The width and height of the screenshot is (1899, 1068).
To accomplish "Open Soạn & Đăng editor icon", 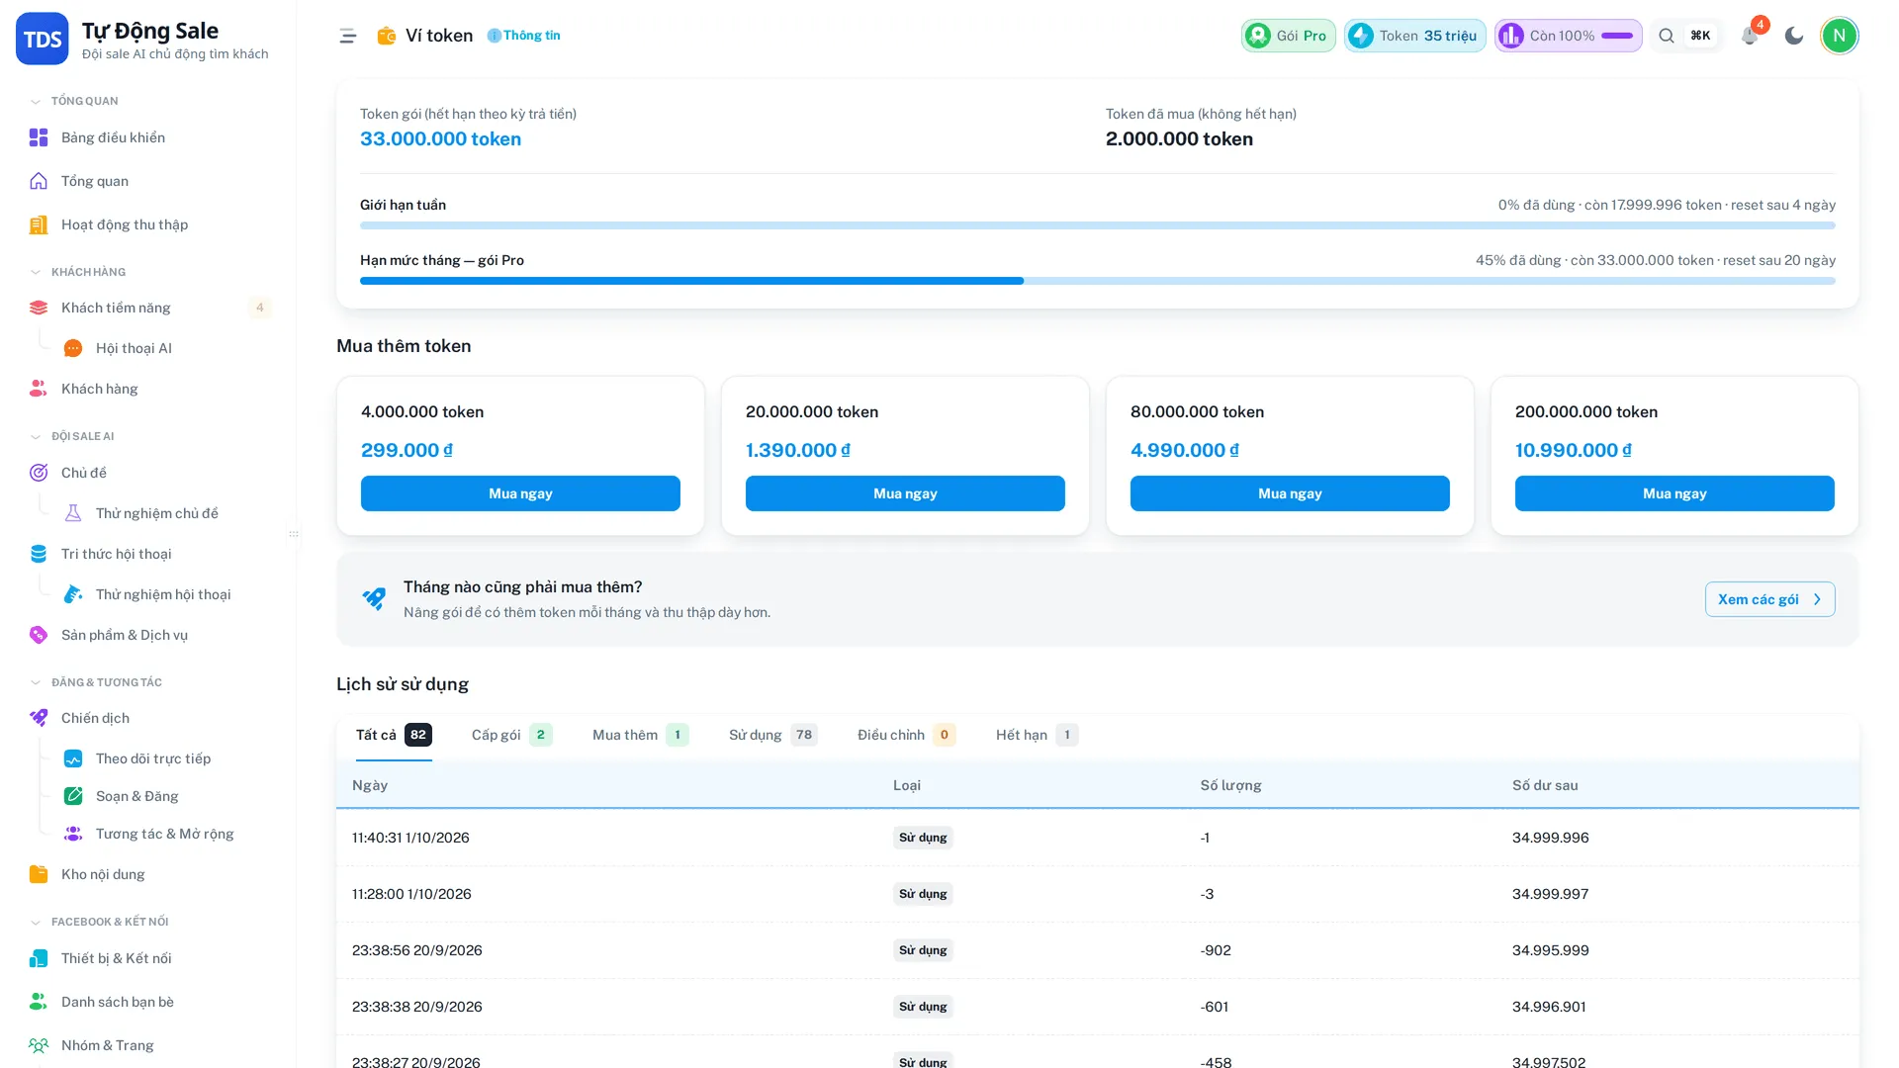I will click(x=73, y=796).
